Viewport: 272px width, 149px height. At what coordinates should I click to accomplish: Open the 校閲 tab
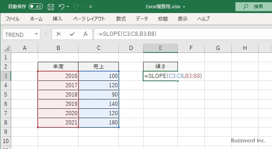point(163,19)
